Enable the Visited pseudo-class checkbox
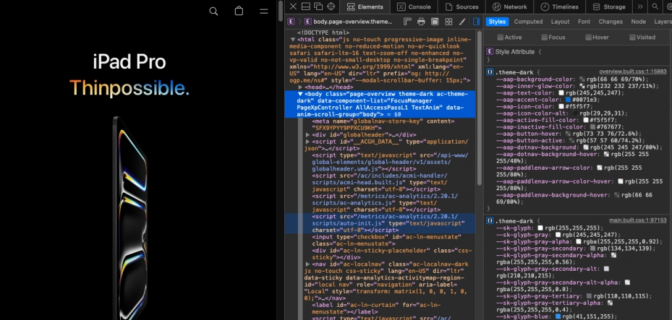 633,37
